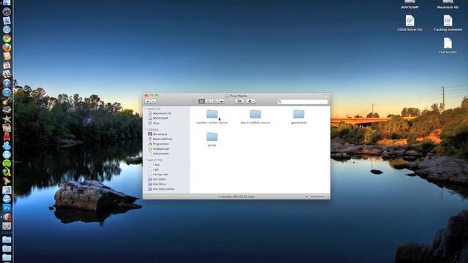Open Safari from the Dock
468x263 pixels.
point(7,29)
